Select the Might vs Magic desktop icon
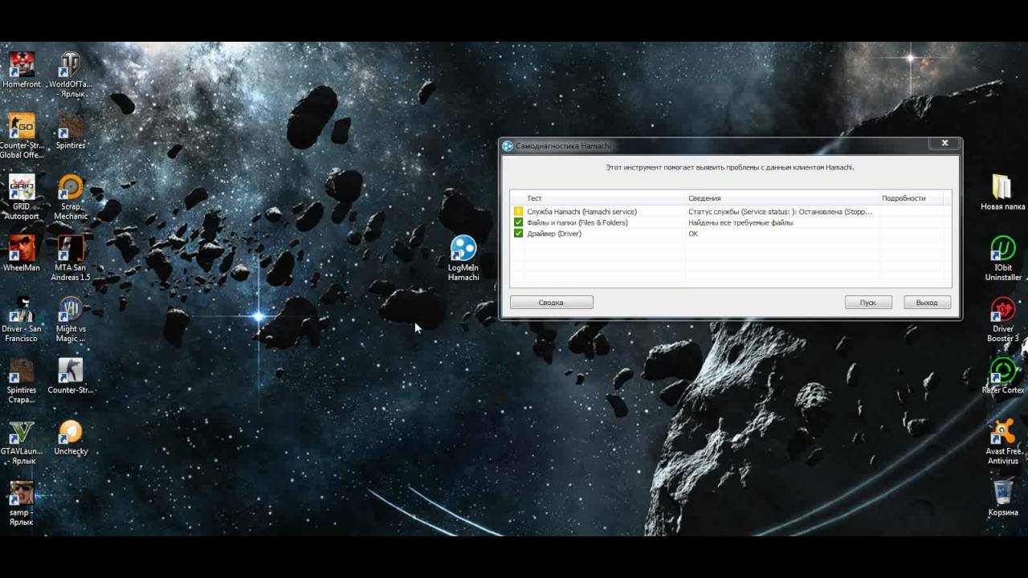This screenshot has height=578, width=1028. (71, 319)
